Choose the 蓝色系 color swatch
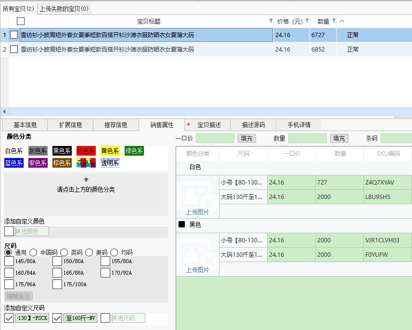412x330 pixels. click(x=14, y=163)
